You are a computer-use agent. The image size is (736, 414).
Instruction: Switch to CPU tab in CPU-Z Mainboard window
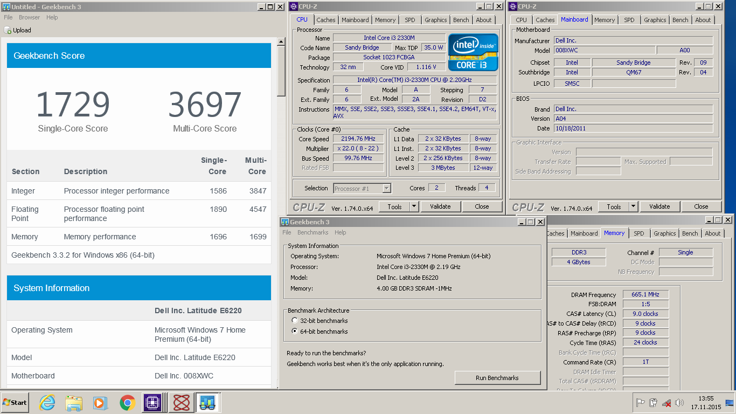(522, 20)
